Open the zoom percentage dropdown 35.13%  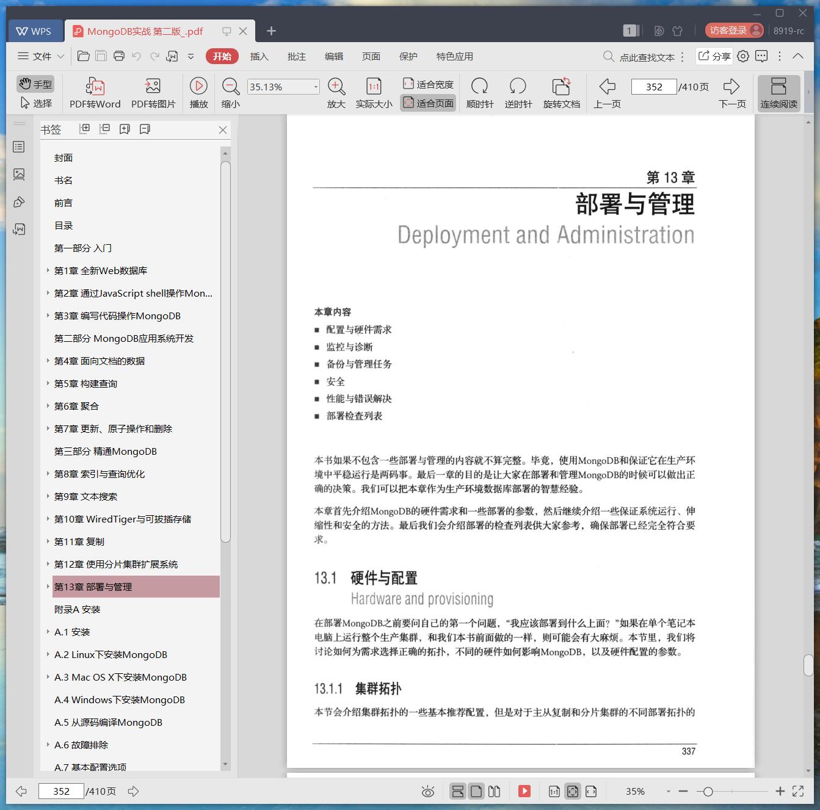click(316, 87)
